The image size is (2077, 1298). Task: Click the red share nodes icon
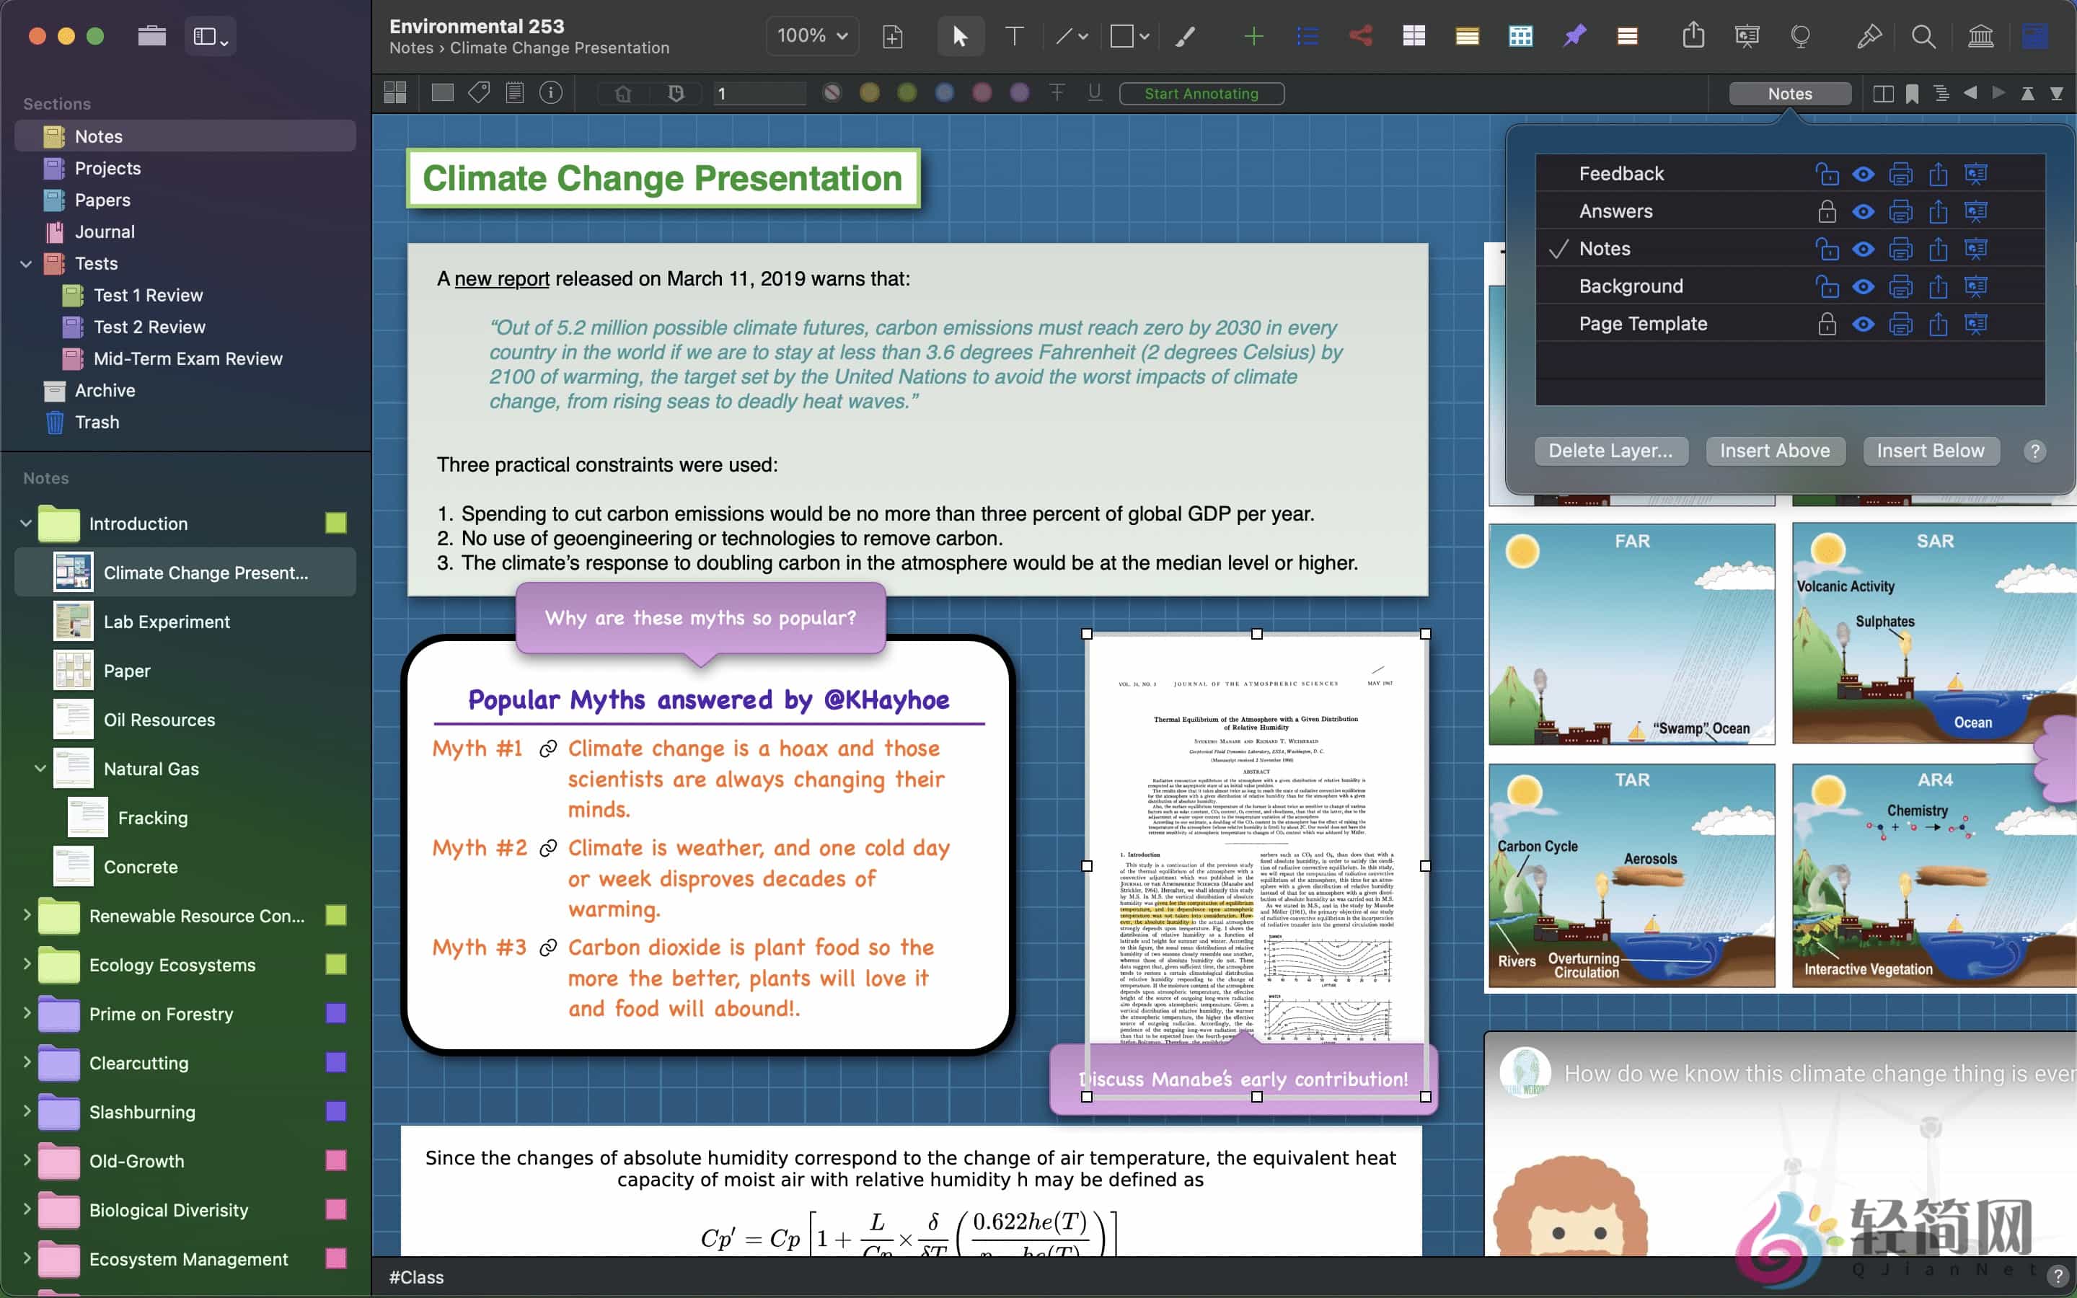pyautogui.click(x=1360, y=36)
